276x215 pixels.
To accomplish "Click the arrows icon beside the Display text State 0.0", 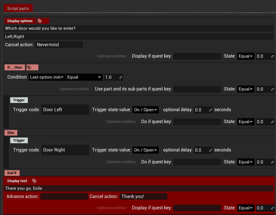I will point(272,208).
